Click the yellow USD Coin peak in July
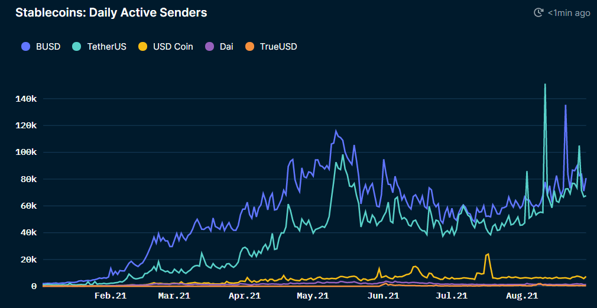Viewport: 597px width, 308px height. click(488, 254)
